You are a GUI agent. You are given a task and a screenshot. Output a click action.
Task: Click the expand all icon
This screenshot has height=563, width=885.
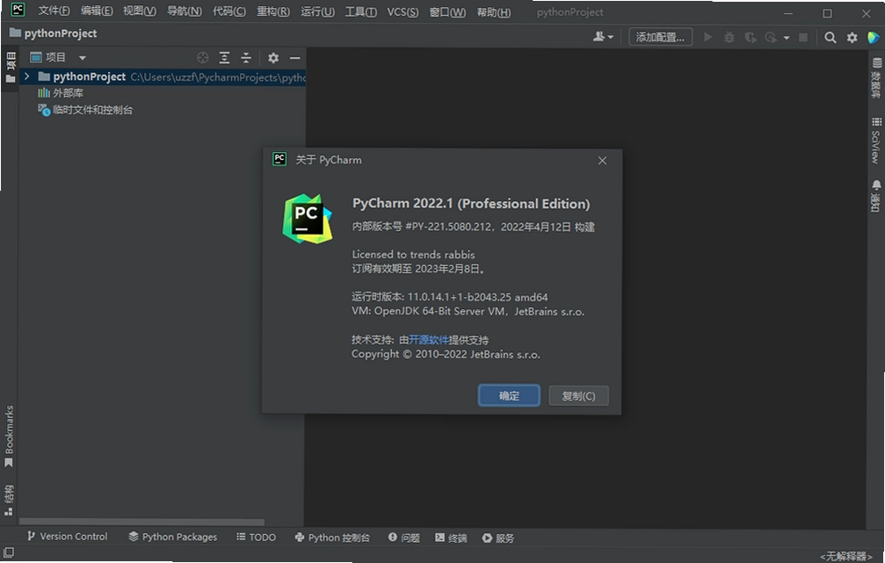pos(224,58)
